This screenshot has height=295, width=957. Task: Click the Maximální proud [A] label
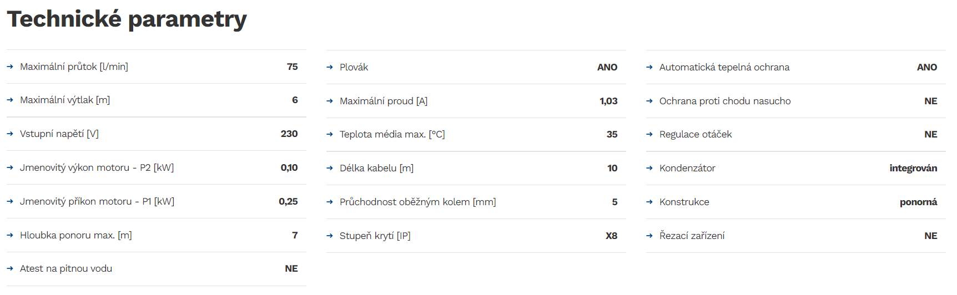pyautogui.click(x=384, y=101)
